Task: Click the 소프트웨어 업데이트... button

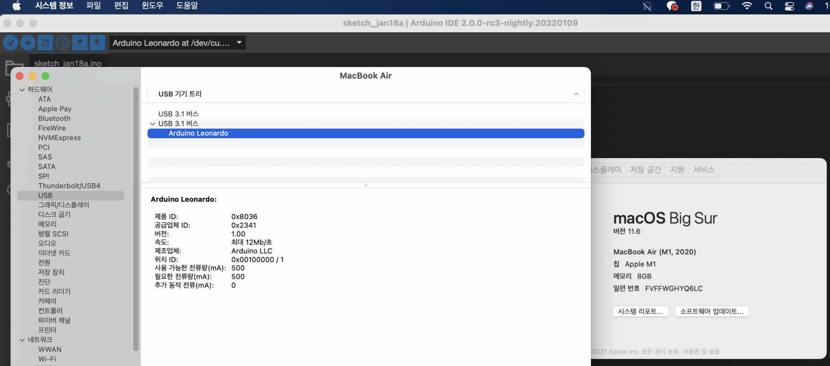Action: point(712,312)
